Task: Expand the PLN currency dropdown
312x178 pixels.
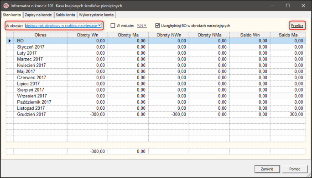Action: pyautogui.click(x=142, y=26)
